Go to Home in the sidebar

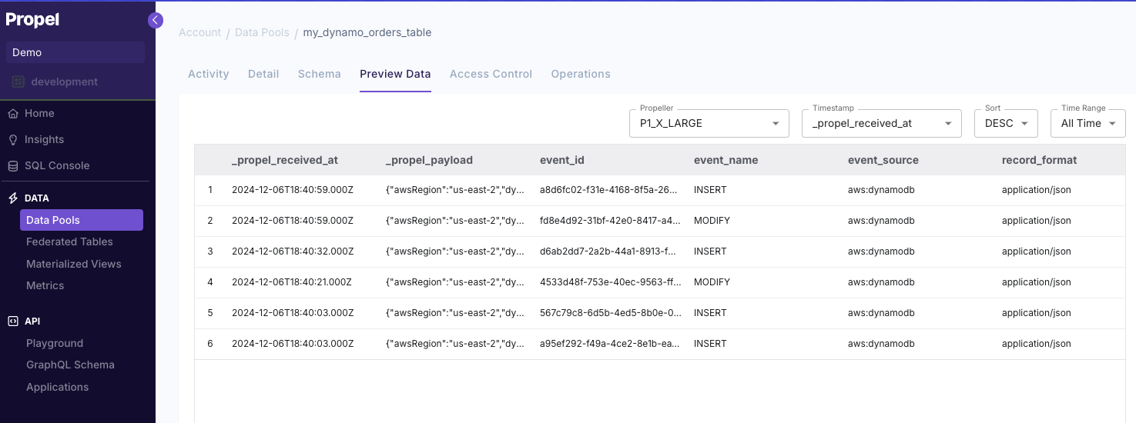(x=39, y=113)
